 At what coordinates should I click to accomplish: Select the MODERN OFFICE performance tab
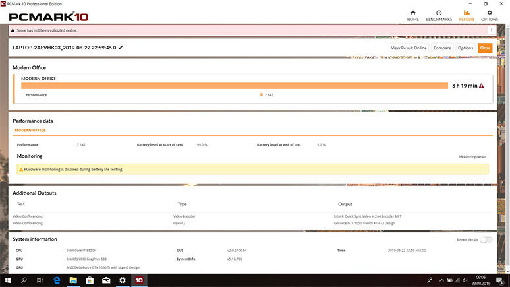tap(30, 131)
